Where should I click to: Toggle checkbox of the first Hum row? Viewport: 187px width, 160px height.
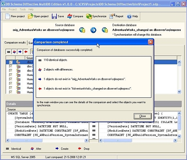[x=11, y=75]
